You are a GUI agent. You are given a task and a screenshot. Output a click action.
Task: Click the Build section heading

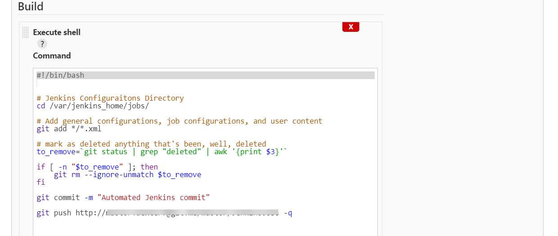pyautogui.click(x=31, y=7)
